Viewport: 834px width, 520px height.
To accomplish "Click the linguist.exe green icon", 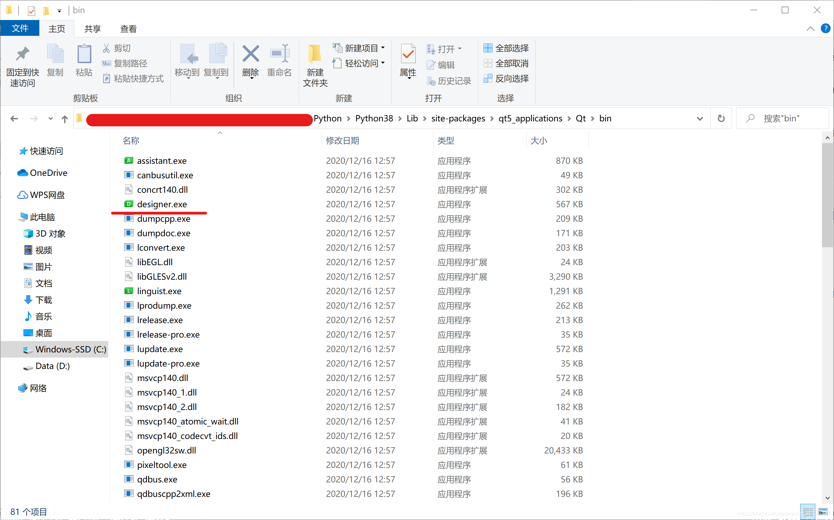I will [129, 291].
